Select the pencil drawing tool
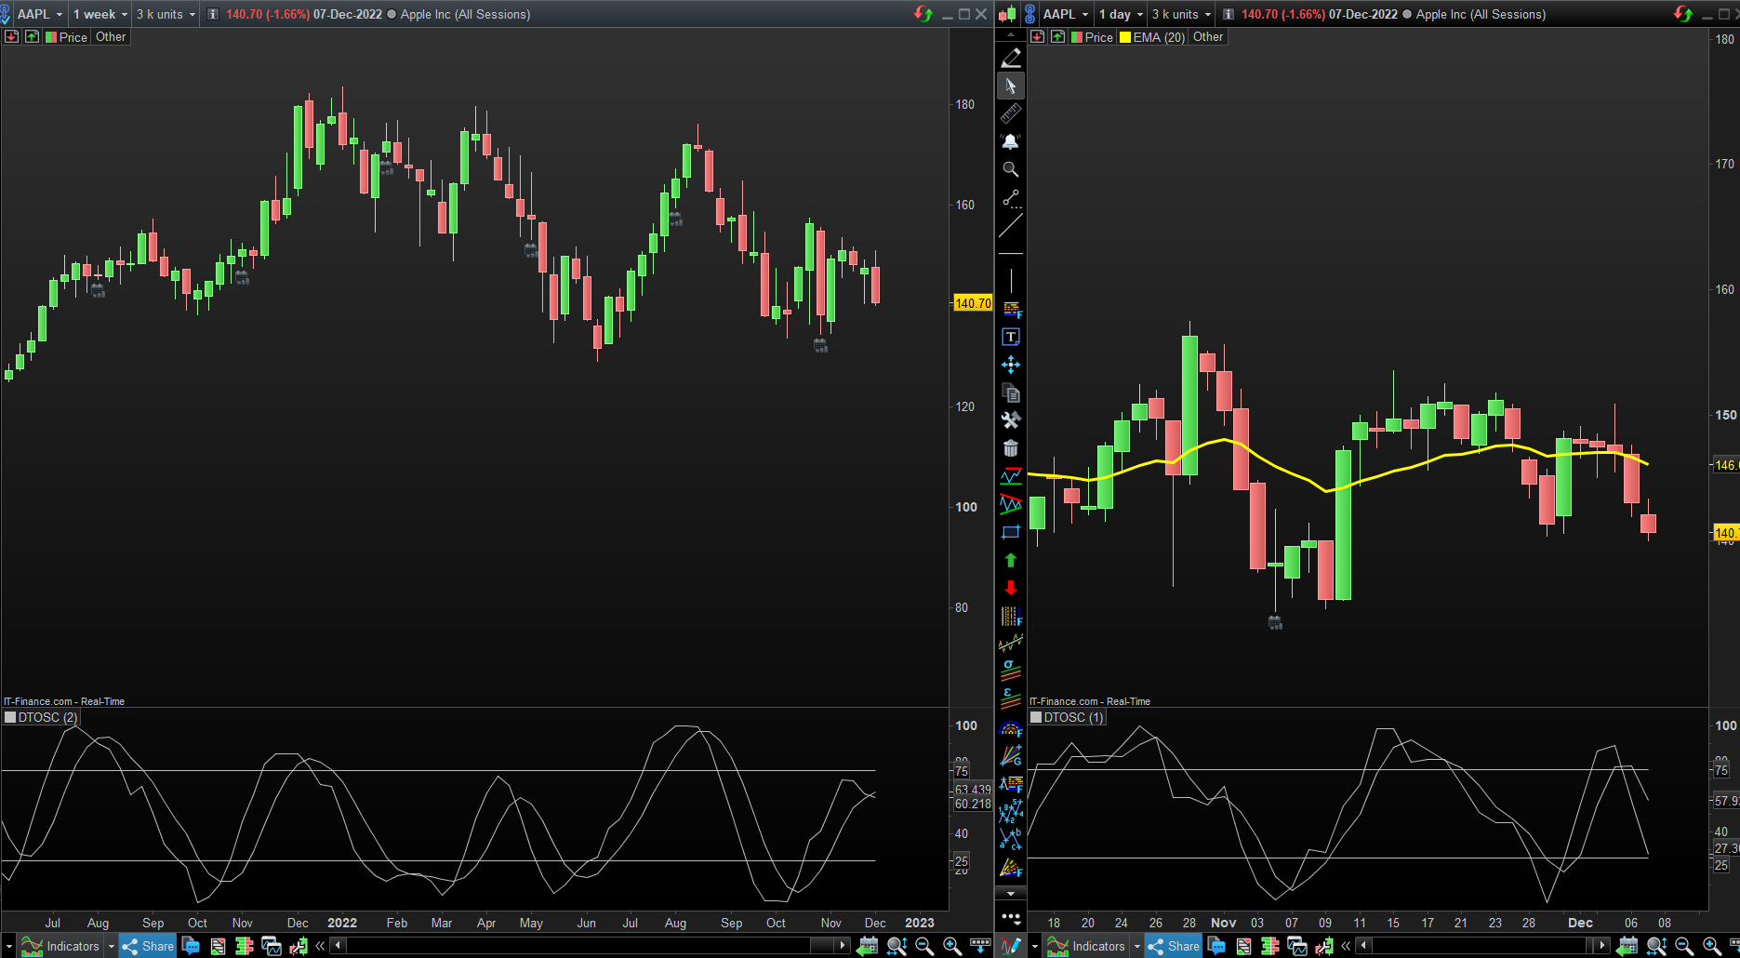 [x=1011, y=58]
